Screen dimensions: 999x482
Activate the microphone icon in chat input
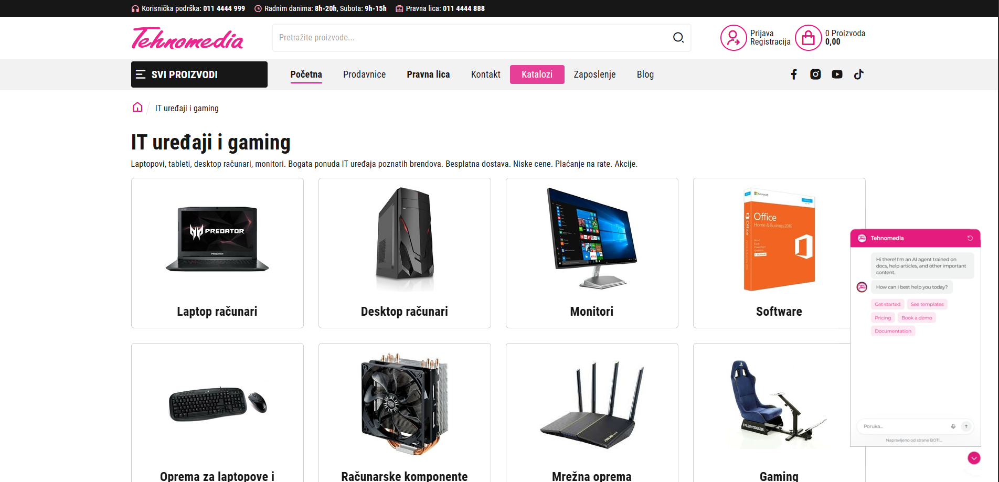[953, 426]
